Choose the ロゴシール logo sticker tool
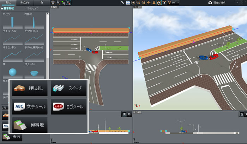The image size is (247, 144). coord(68,106)
